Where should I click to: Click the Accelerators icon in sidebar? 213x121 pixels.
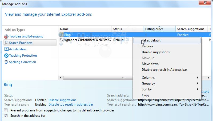tap(6, 49)
